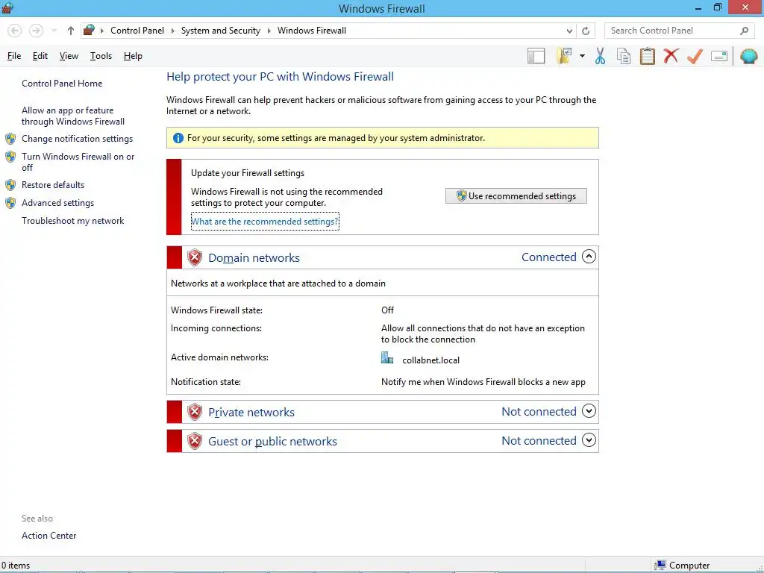Expand the Private networks section chevron
The width and height of the screenshot is (764, 573).
pos(589,411)
